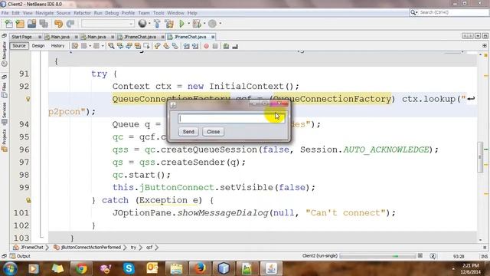Viewport: 490px width, 276px height.
Task: Click the Shift Line Left icon
Action: (186, 46)
